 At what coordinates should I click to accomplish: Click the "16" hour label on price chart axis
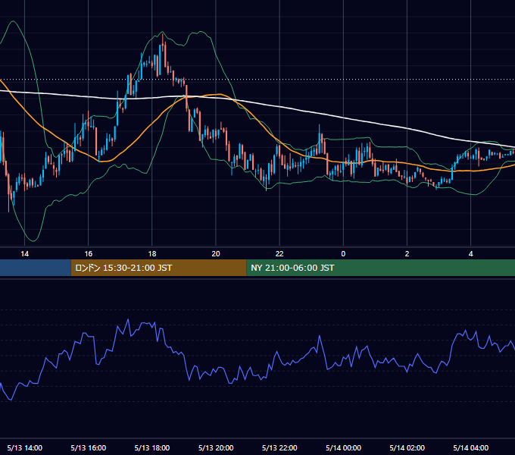point(89,254)
